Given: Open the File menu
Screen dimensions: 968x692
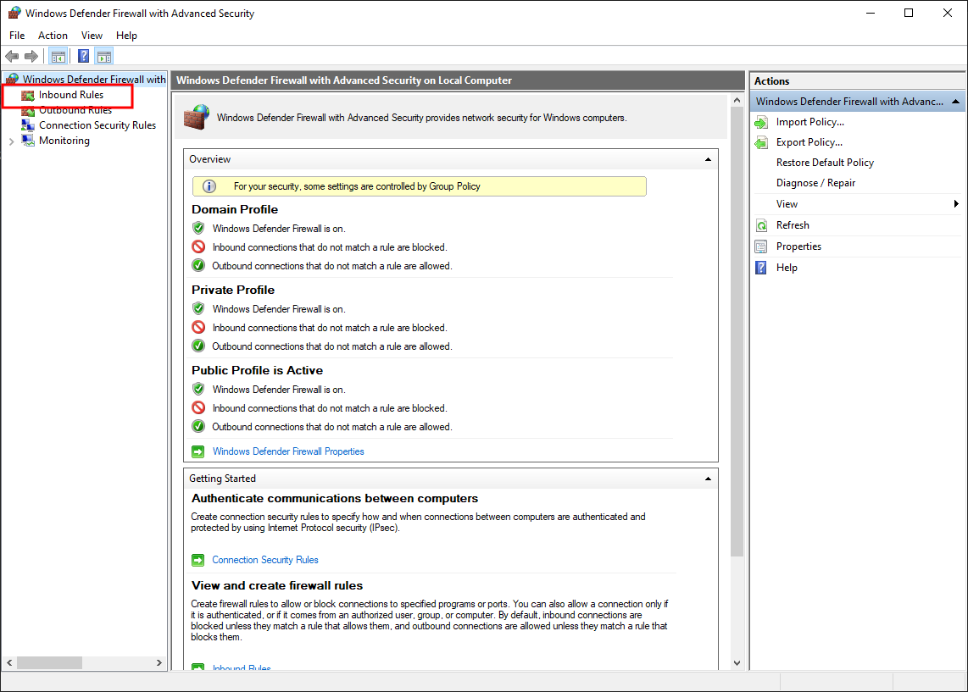Looking at the screenshot, I should tap(17, 36).
